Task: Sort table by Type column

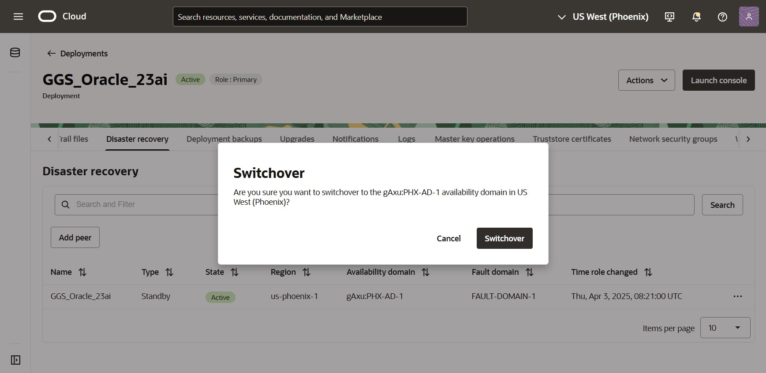Action: (x=169, y=272)
